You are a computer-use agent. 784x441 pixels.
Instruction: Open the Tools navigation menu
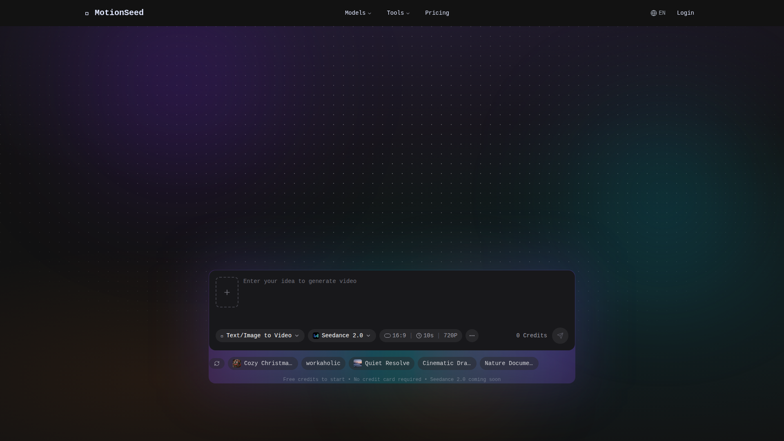398,13
